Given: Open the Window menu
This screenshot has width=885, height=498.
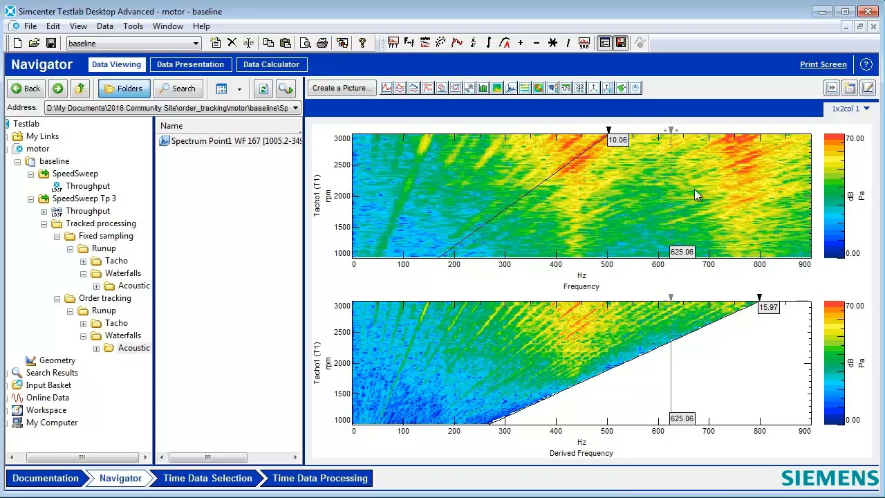Looking at the screenshot, I should point(168,26).
